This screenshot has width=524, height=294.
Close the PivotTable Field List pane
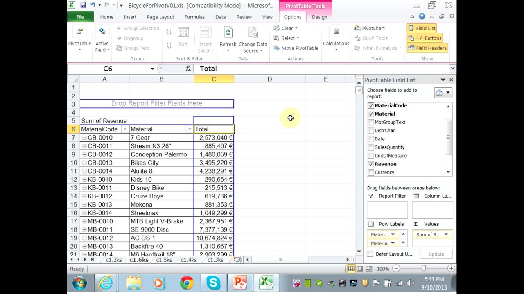click(x=451, y=80)
